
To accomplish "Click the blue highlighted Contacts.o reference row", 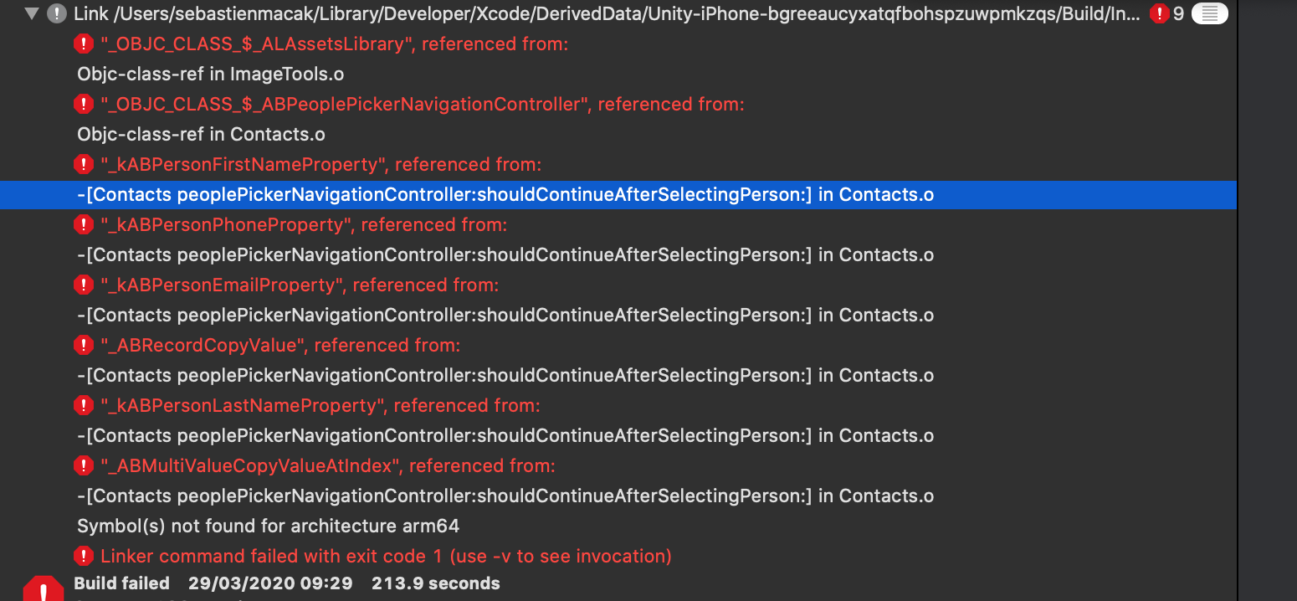I will [505, 194].
